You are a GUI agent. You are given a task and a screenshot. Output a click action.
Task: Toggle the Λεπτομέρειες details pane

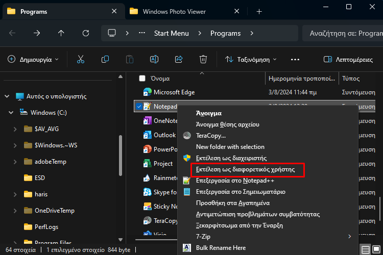click(x=348, y=60)
